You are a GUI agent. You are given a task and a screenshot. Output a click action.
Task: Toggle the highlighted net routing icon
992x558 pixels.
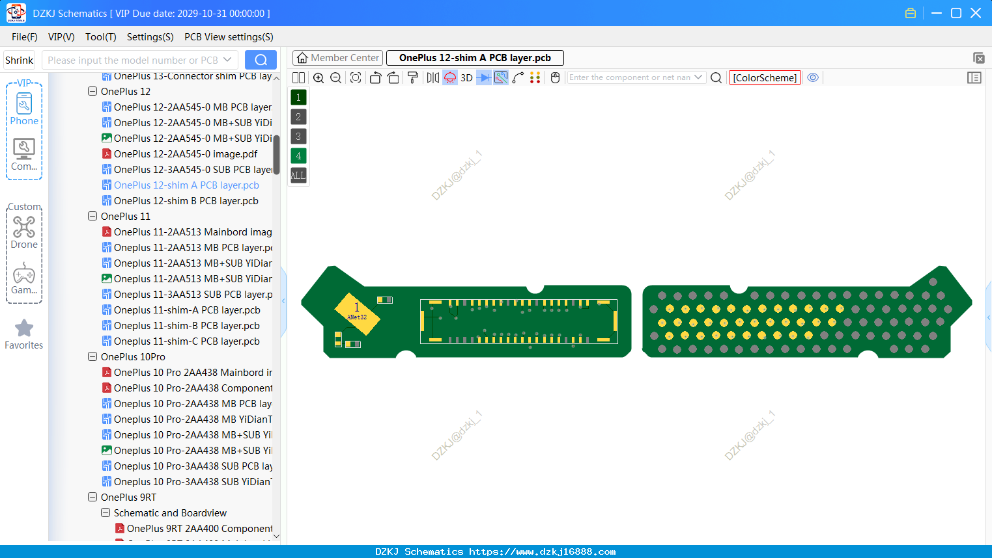(x=501, y=77)
